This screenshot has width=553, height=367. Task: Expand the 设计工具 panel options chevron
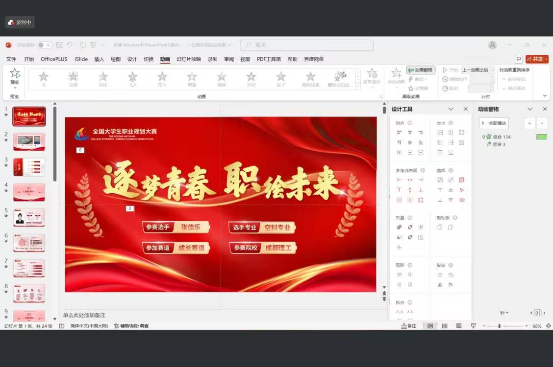point(451,109)
